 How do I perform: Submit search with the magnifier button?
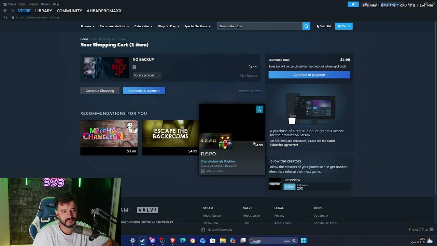[306, 26]
